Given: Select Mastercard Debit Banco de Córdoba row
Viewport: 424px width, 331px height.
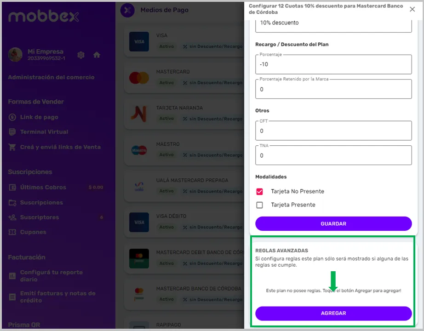Looking at the screenshot, I should click(184, 258).
